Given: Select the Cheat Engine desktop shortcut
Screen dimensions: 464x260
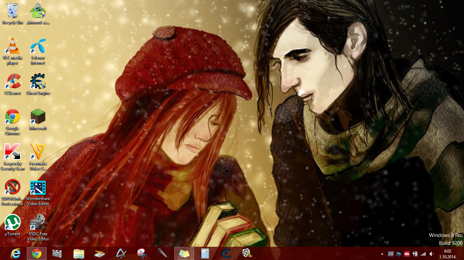Looking at the screenshot, I should [38, 84].
